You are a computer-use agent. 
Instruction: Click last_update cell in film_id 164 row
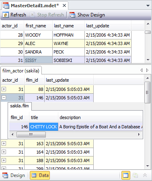tap(69, 152)
